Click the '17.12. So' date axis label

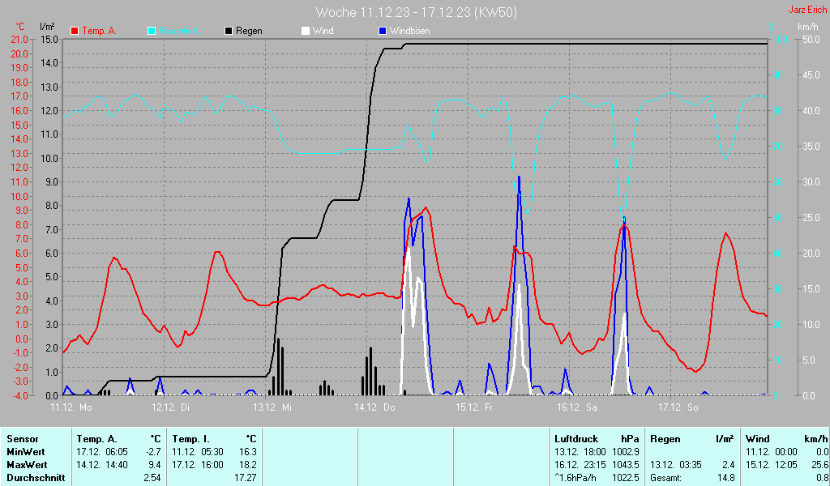click(x=678, y=407)
